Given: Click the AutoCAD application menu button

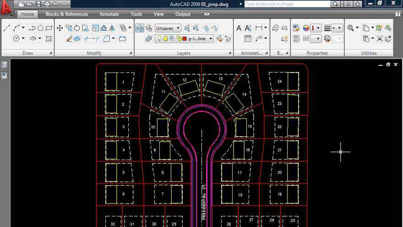Looking at the screenshot, I should tap(6, 8).
